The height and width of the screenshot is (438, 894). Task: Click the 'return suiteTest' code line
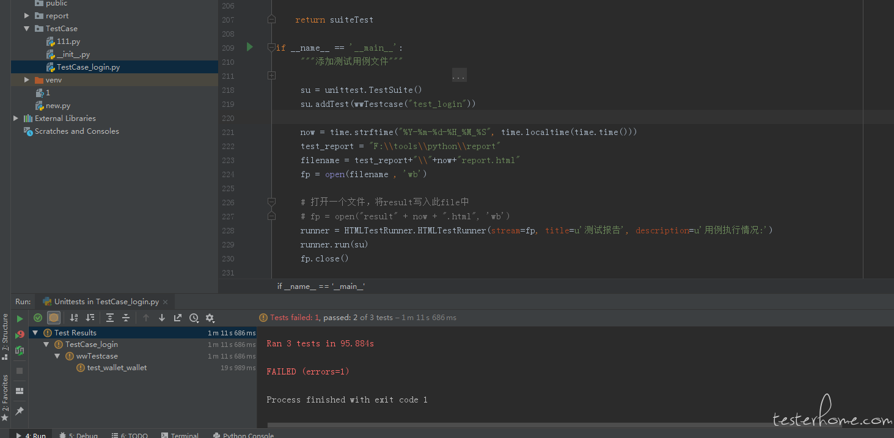pyautogui.click(x=334, y=20)
